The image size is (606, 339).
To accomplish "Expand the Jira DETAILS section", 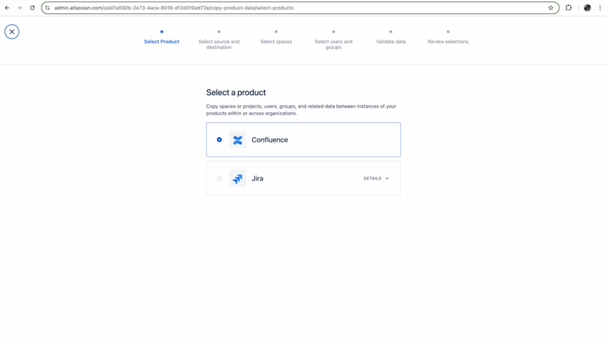I will click(x=376, y=178).
